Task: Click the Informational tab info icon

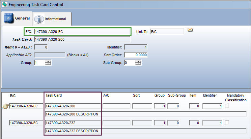Action: pyautogui.click(x=39, y=19)
